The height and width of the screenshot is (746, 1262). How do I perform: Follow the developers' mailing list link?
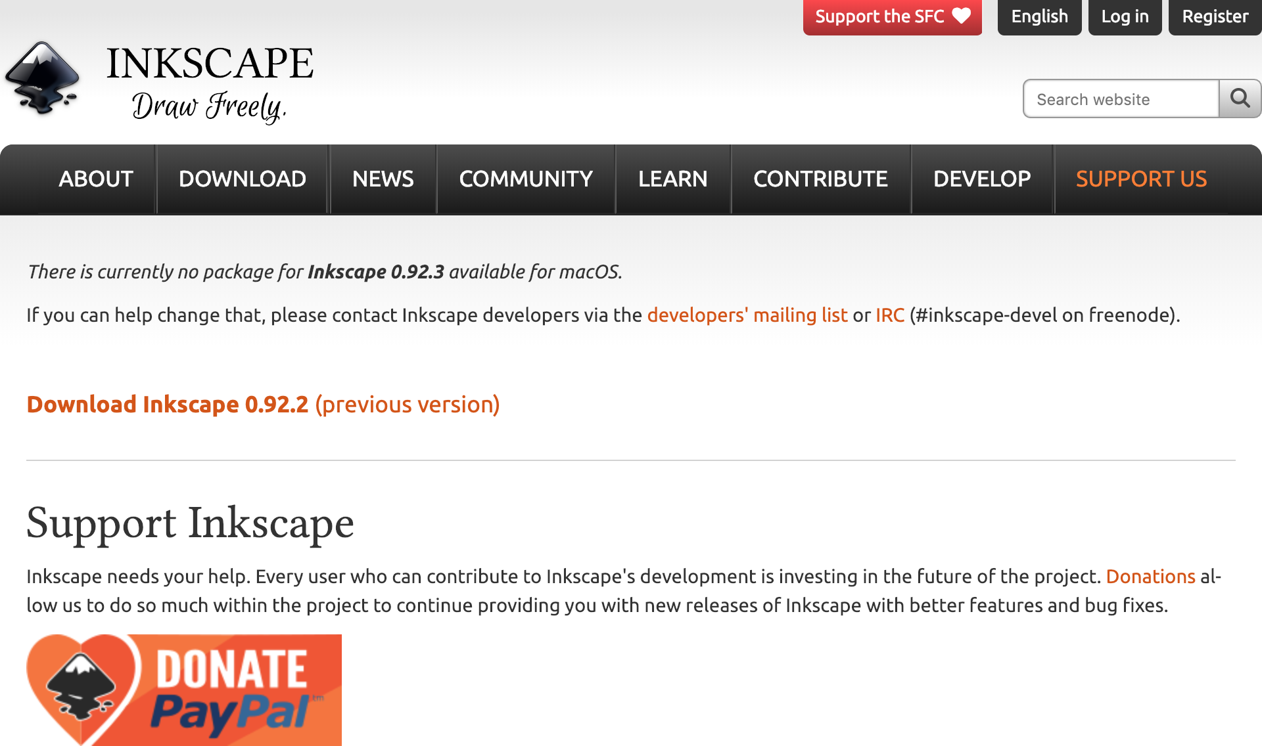point(747,315)
